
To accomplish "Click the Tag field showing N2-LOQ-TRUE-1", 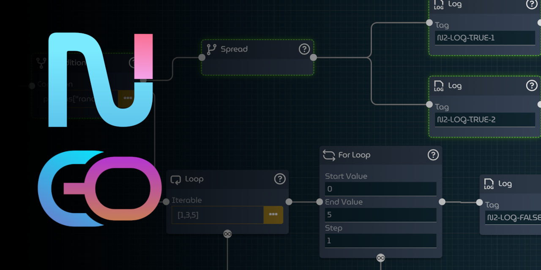I will 485,38.
